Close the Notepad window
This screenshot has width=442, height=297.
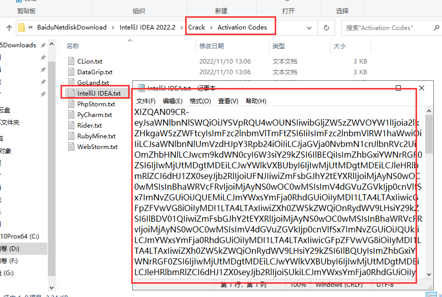point(422,88)
